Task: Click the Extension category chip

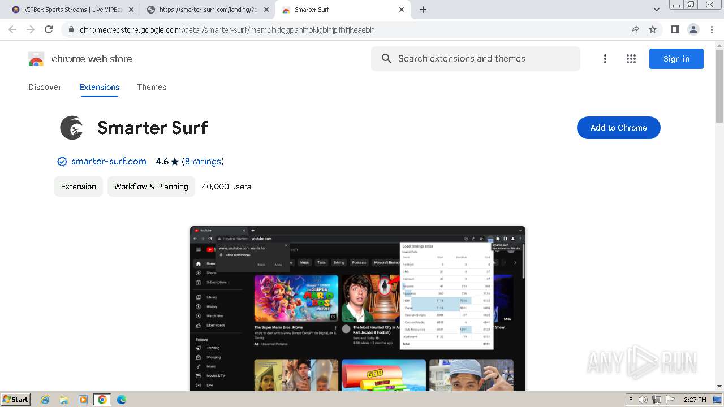Action: (x=79, y=187)
